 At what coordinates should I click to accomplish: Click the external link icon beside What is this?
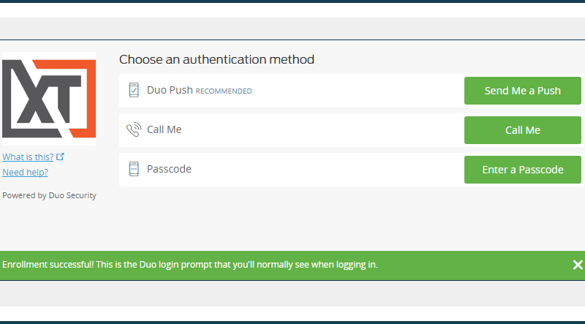[61, 157]
